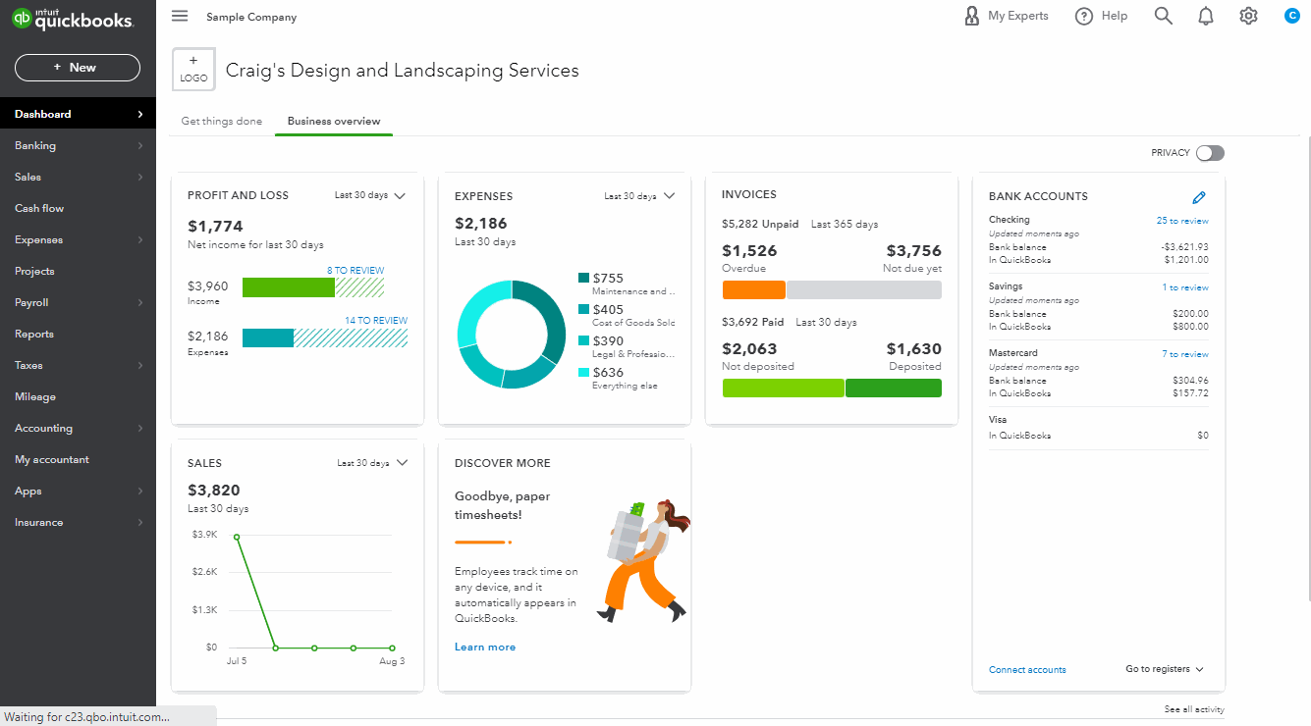
Task: Click the $3,756 Not due yet amount
Action: [914, 251]
